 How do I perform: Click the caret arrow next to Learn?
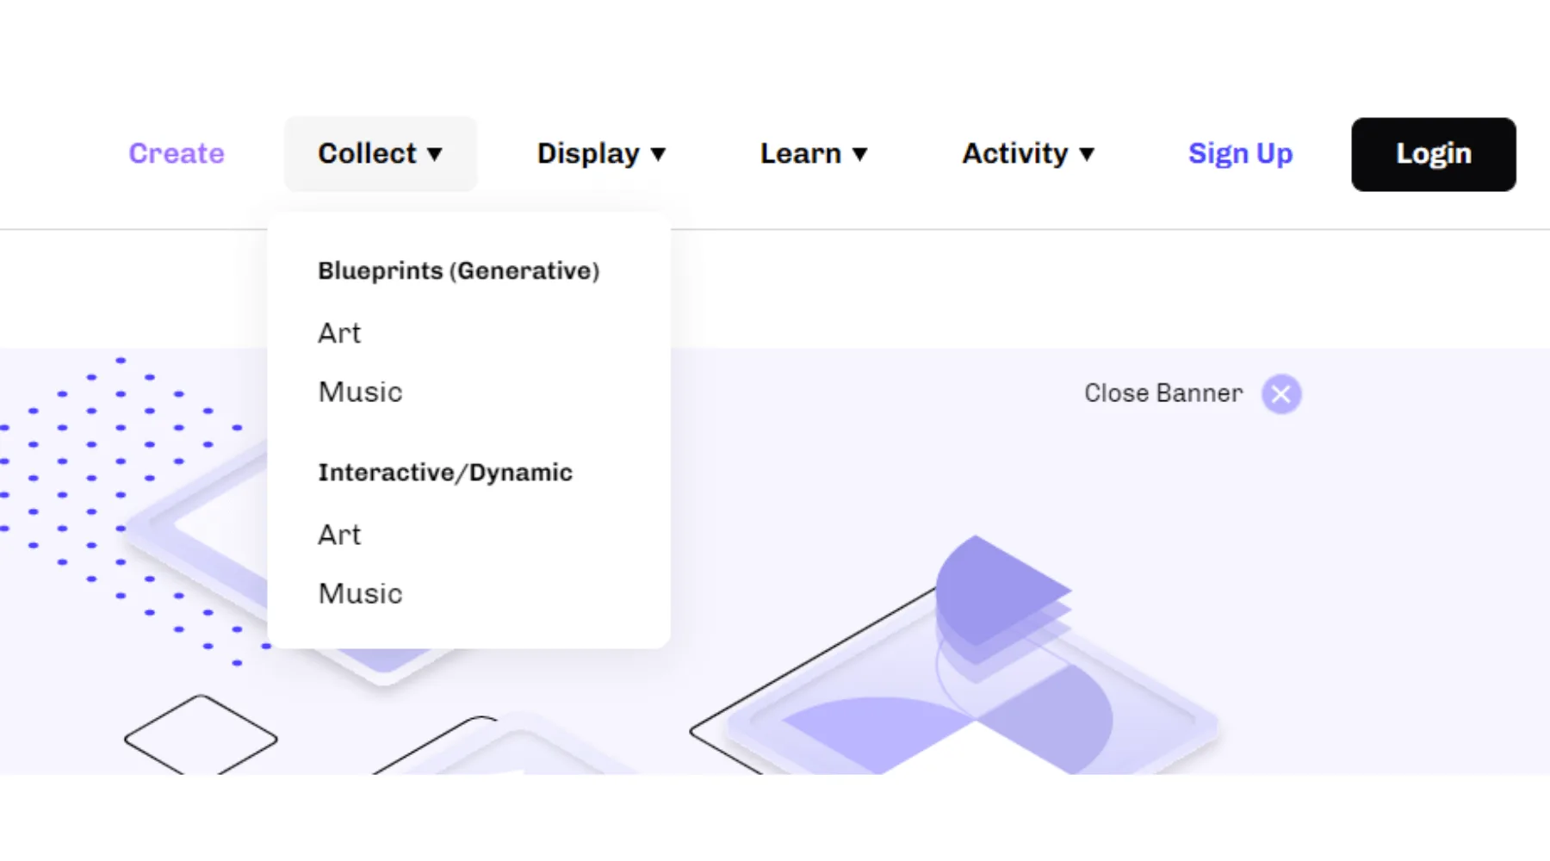[x=859, y=154]
